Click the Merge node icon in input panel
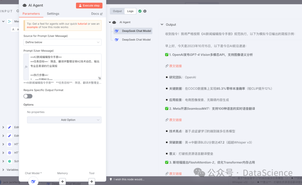This screenshot has height=185, width=302. point(10,21)
